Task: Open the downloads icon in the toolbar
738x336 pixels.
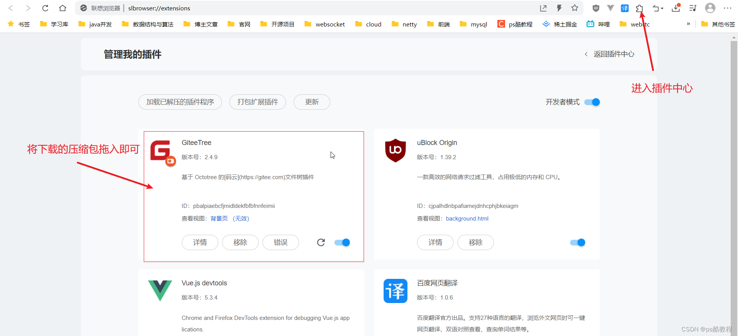Action: tap(676, 8)
